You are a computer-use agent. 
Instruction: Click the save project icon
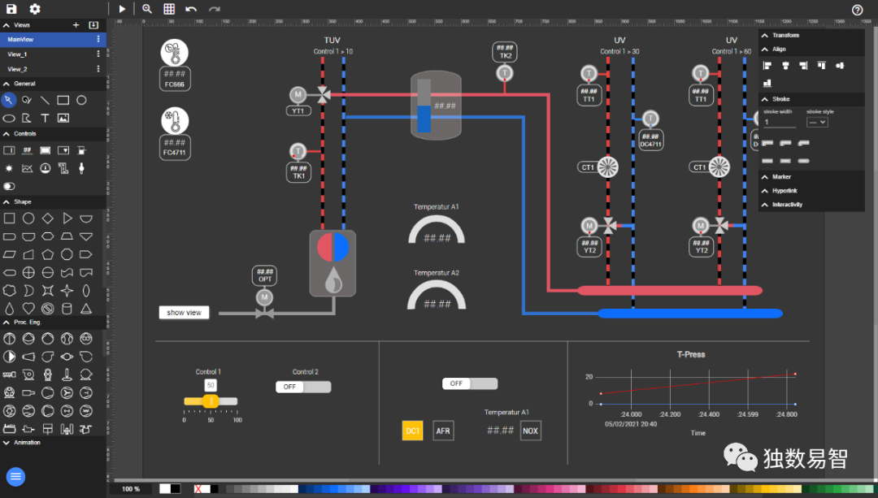11,9
